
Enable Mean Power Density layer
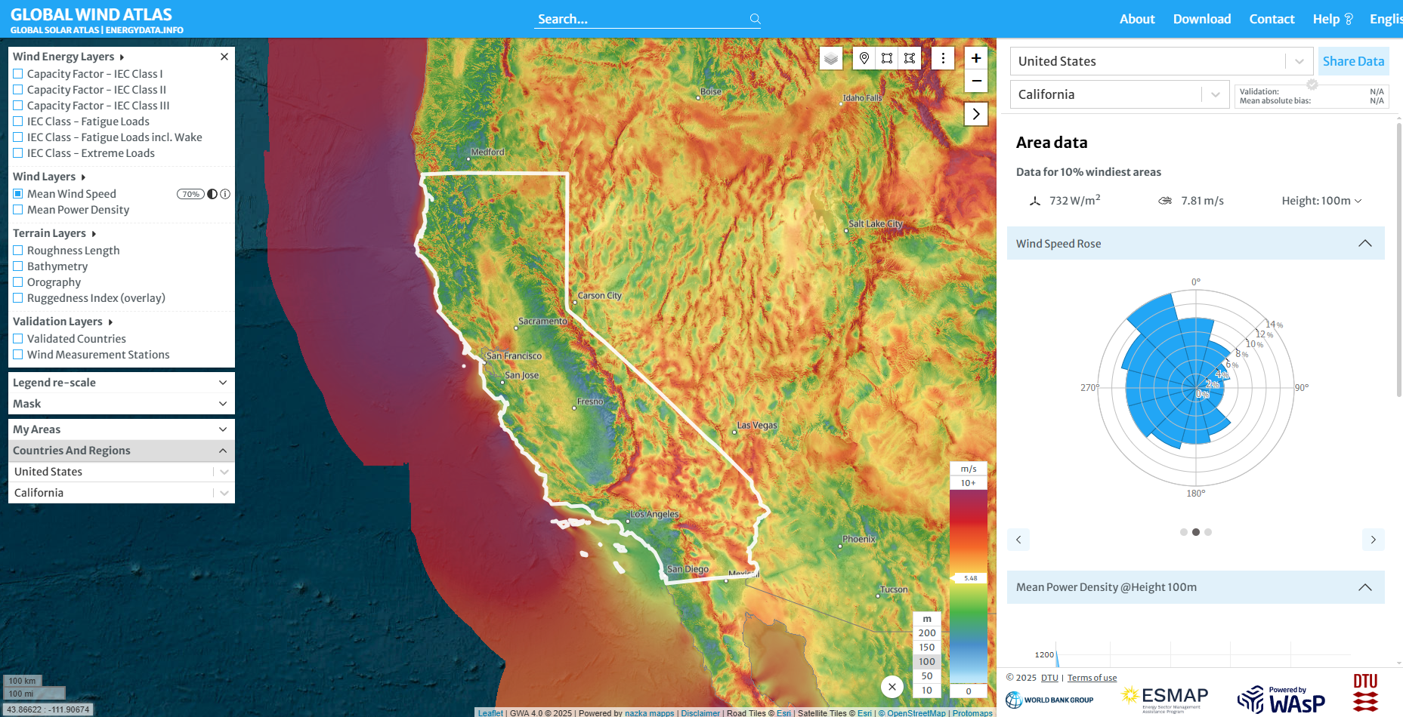18,210
